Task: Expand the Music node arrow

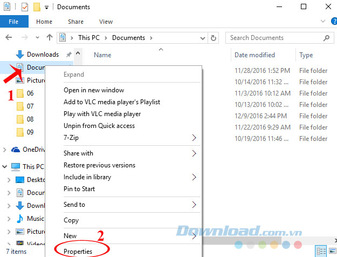Action: point(9,219)
